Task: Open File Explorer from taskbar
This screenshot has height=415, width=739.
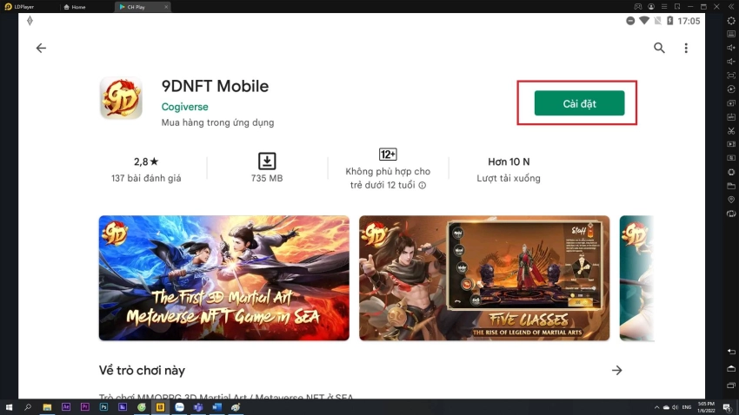Action: pyautogui.click(x=47, y=407)
